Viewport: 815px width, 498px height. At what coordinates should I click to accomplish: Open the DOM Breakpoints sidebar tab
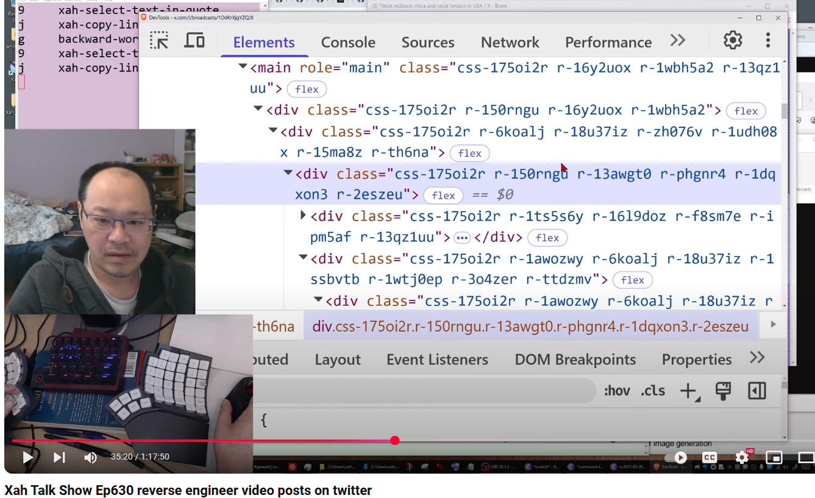pos(575,360)
